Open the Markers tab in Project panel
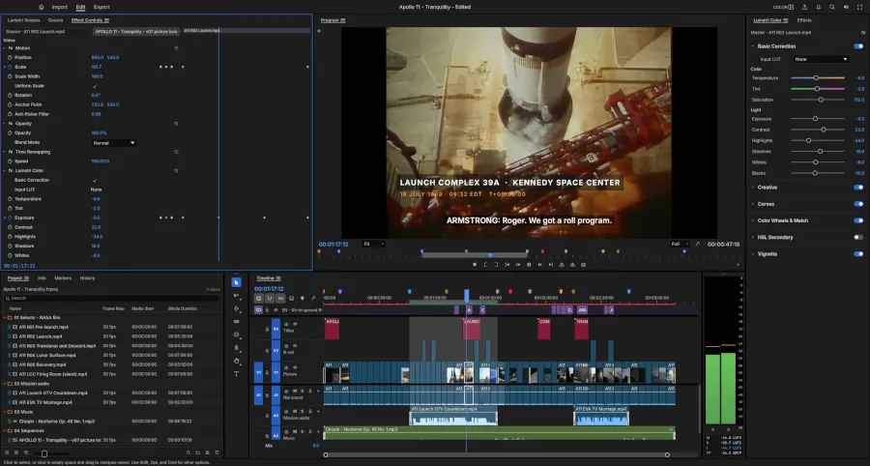870x466 pixels. (63, 278)
